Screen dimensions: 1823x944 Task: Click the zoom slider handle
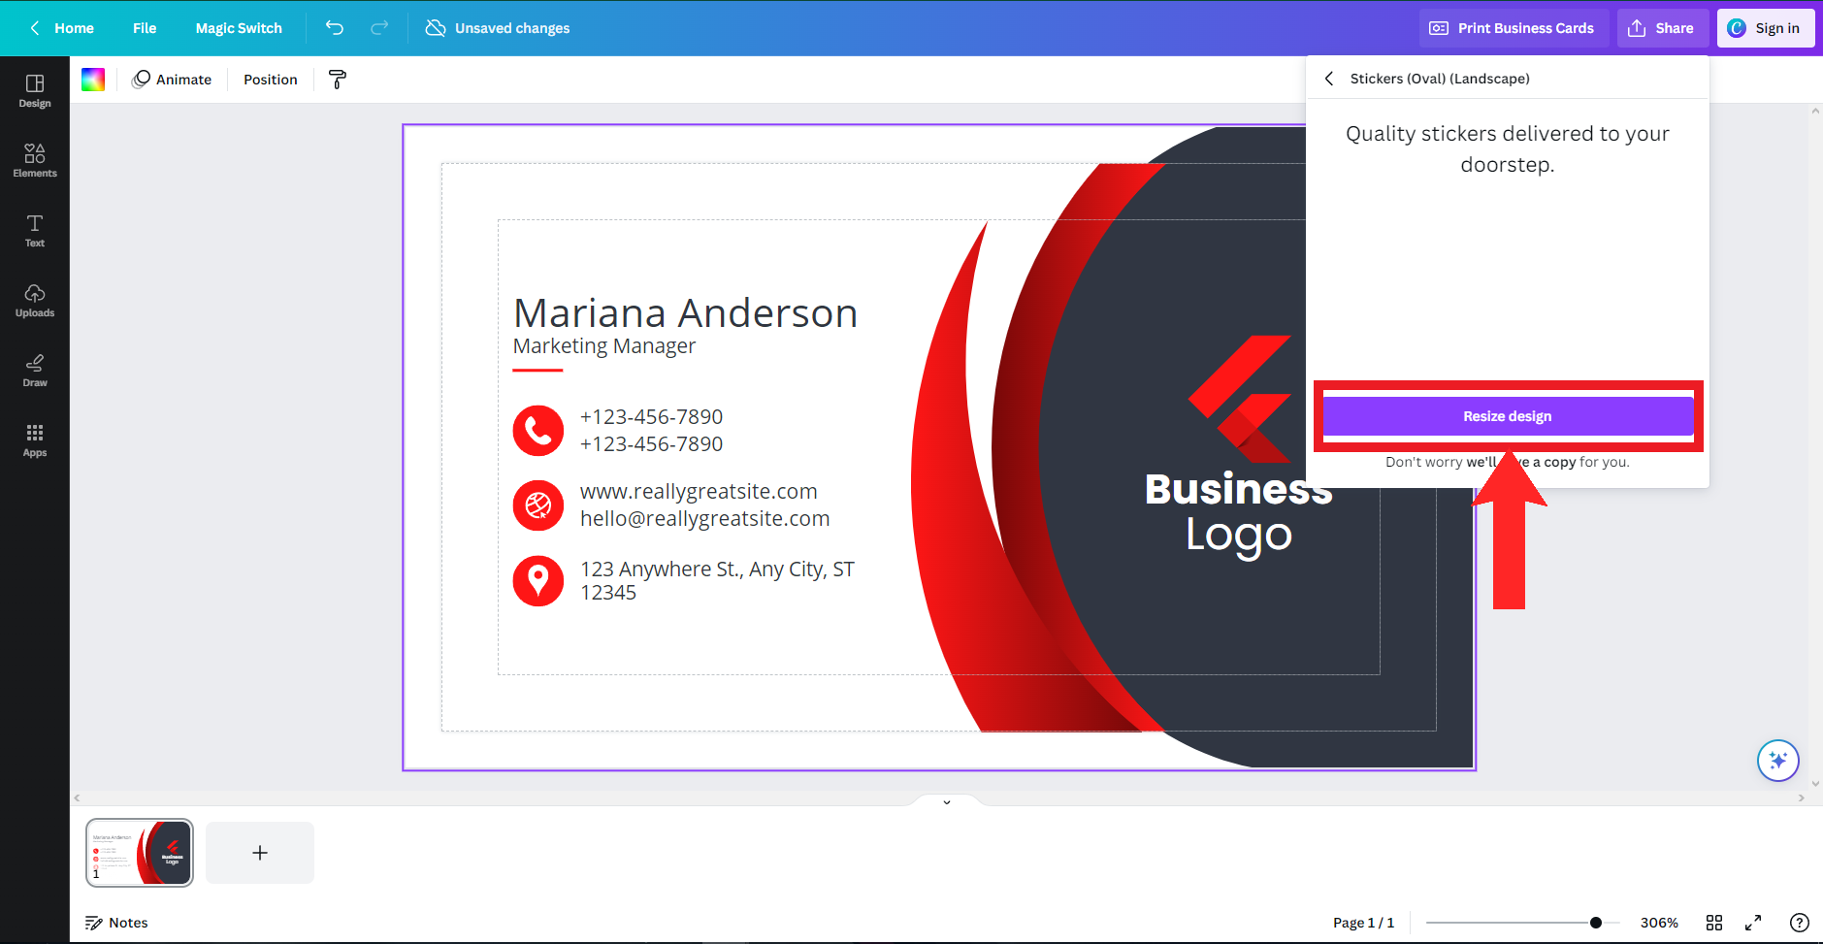coord(1596,923)
